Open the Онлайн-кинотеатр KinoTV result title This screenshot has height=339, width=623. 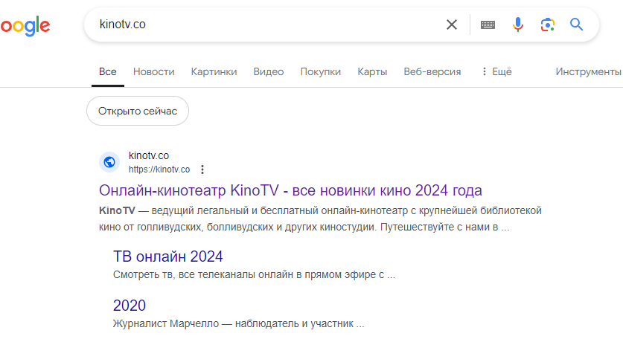(x=290, y=190)
